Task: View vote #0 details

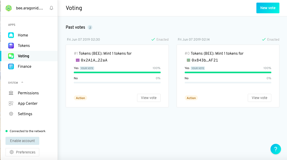Action: (259, 98)
